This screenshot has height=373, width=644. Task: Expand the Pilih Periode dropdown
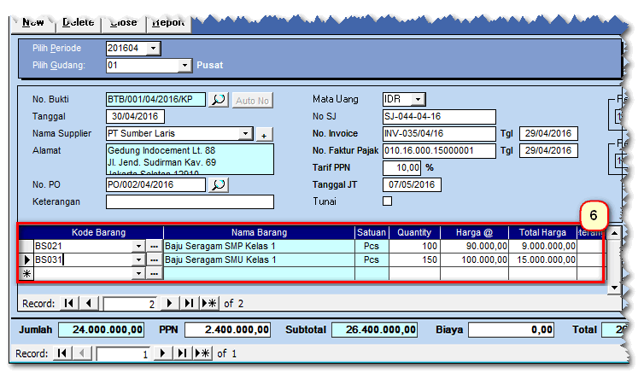point(153,49)
